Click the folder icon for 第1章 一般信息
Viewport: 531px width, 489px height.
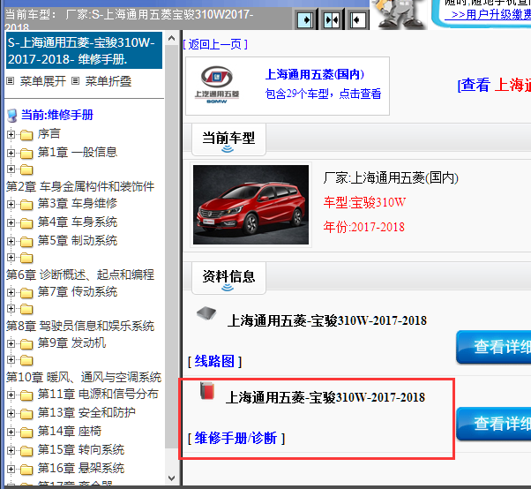point(26,154)
